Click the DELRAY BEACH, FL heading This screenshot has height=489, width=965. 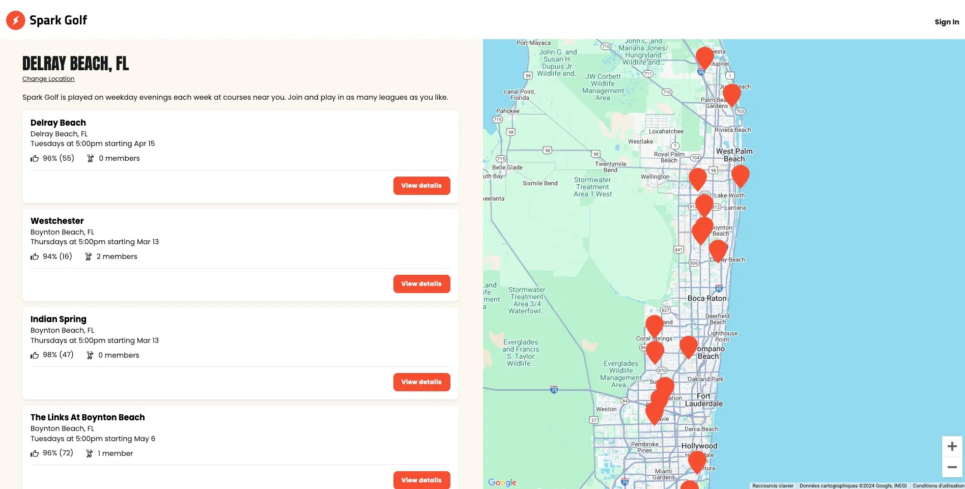[76, 64]
